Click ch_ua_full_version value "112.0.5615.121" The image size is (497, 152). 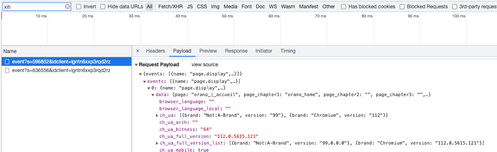(x=237, y=136)
